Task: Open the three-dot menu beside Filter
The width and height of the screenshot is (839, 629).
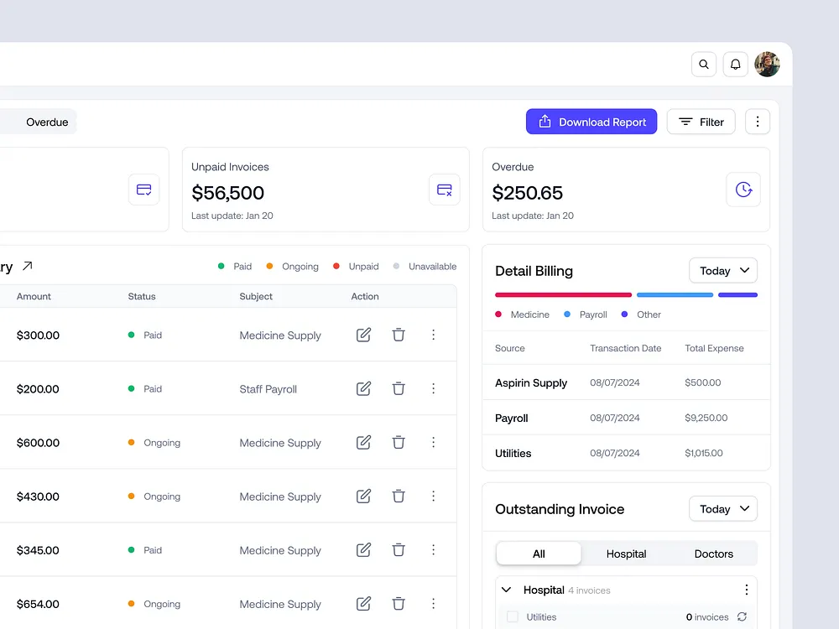Action: [x=757, y=122]
